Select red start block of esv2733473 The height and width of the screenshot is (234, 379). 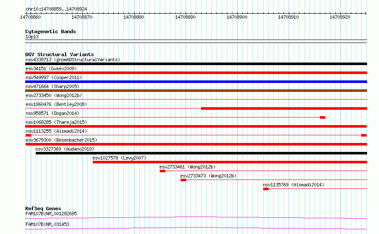point(183,180)
